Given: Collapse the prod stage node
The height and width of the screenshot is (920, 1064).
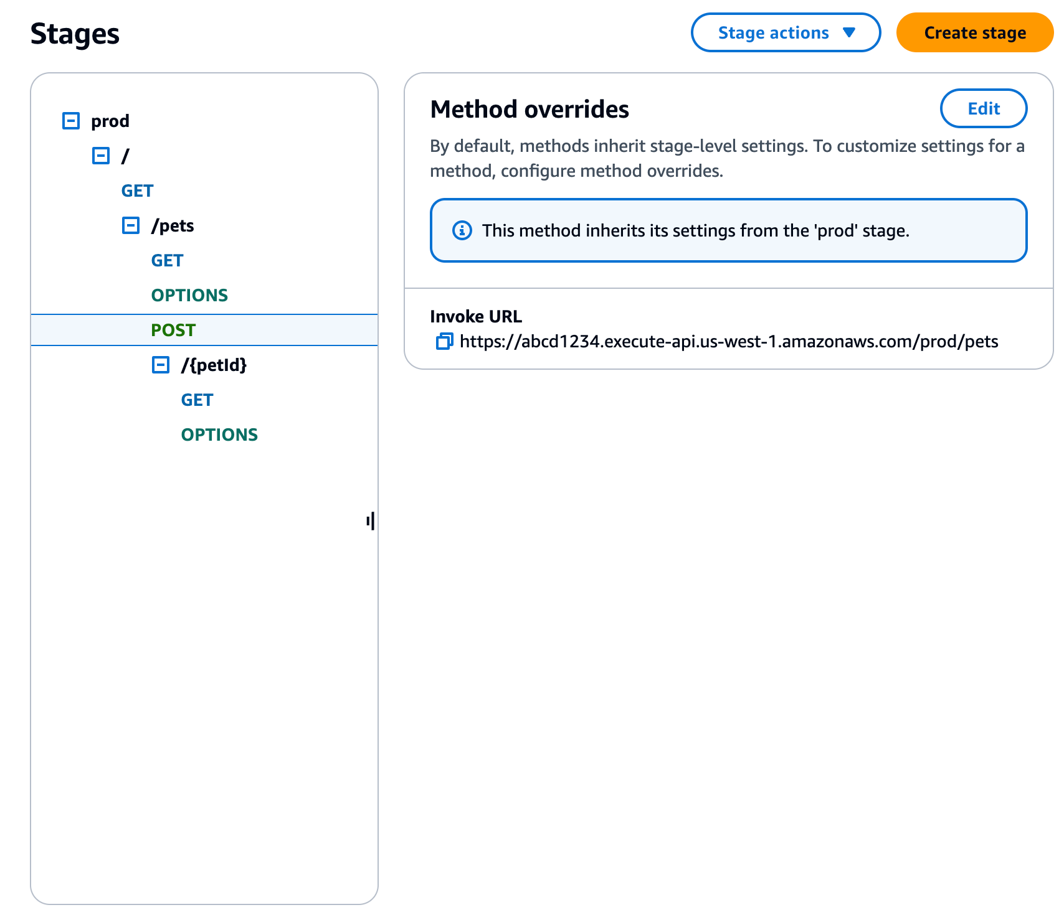Looking at the screenshot, I should [x=71, y=121].
